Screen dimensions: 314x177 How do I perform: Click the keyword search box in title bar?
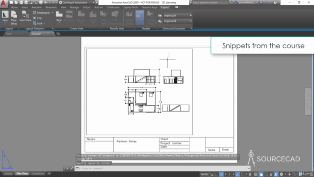[210, 2]
